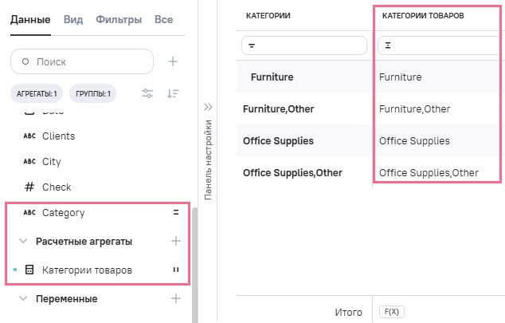Toggle the ГРУППЫ: 1 chip

click(93, 94)
